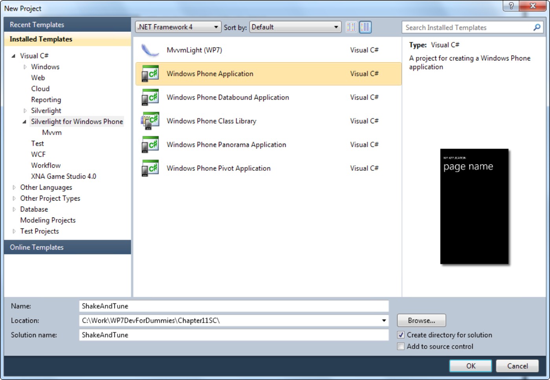This screenshot has height=380, width=550.
Task: Expand the Silverlight tree node arrow
Action: [x=25, y=111]
